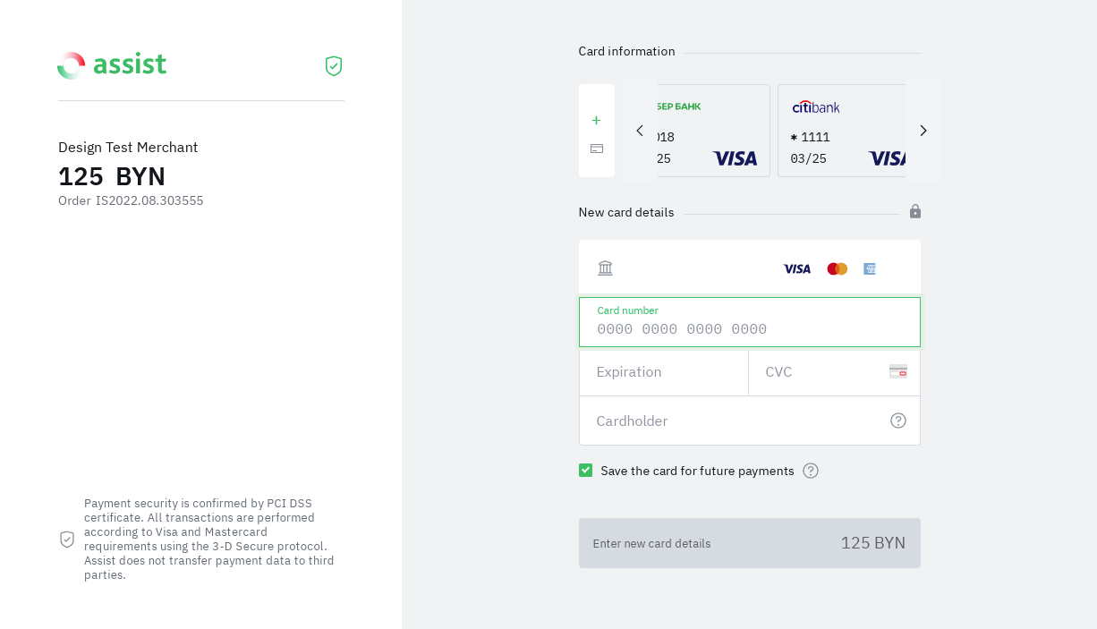Click the American Express logo icon
1097x629 pixels.
click(870, 268)
